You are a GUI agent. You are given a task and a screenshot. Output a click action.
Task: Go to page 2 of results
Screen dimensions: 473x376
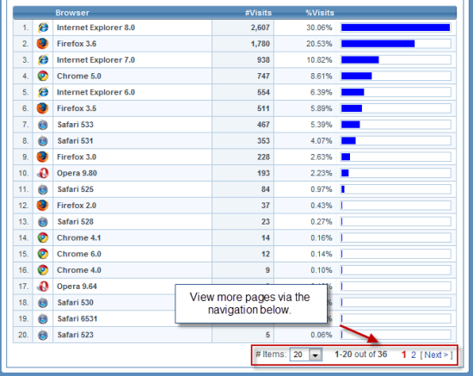[414, 354]
